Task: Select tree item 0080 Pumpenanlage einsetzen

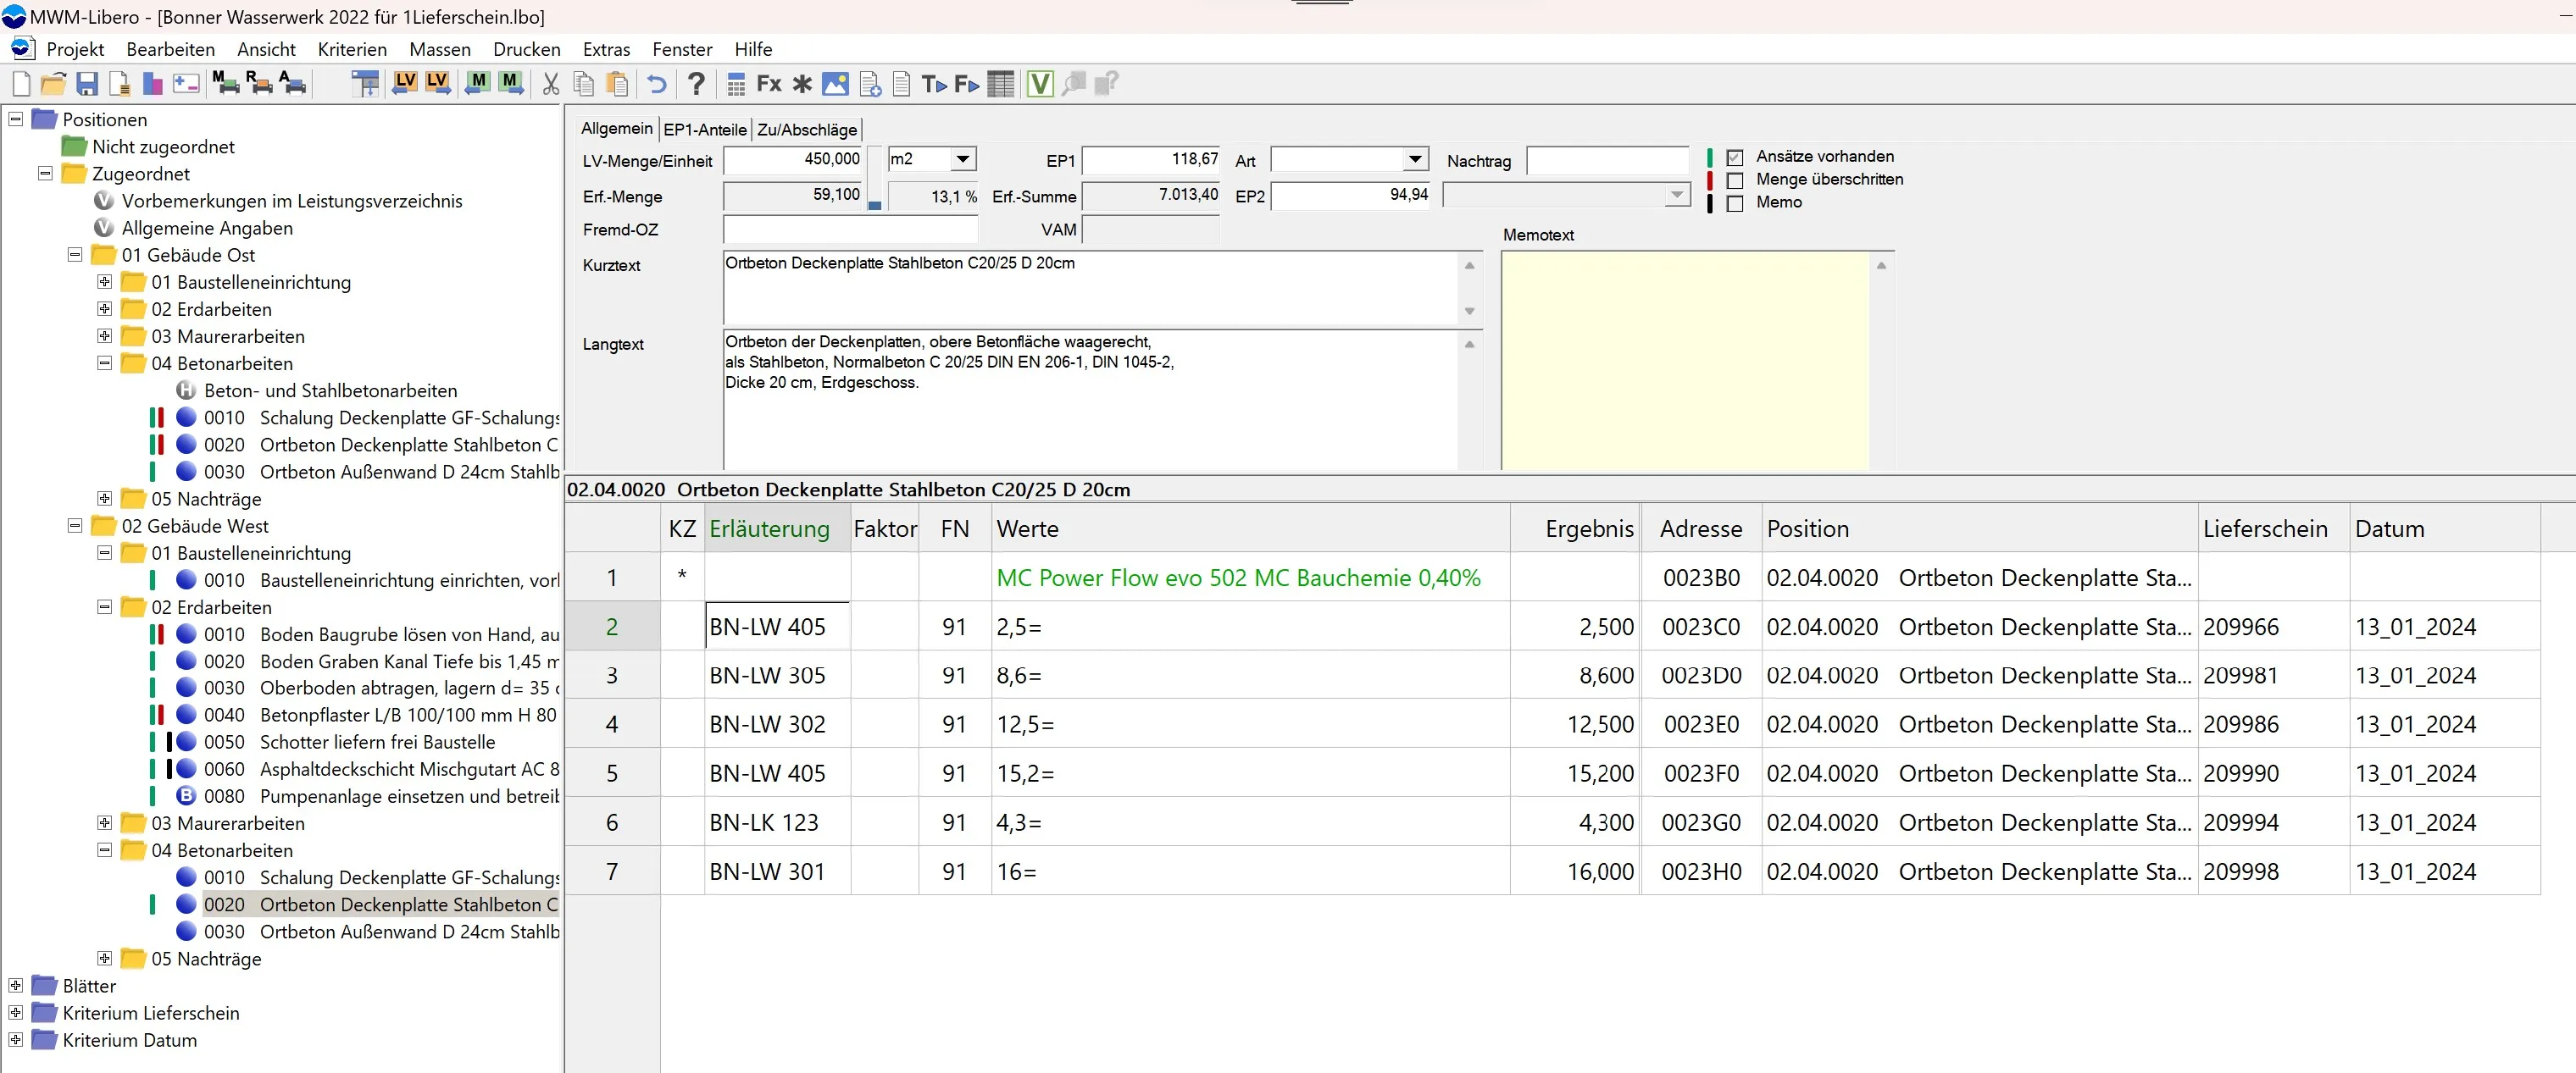Action: click(381, 795)
